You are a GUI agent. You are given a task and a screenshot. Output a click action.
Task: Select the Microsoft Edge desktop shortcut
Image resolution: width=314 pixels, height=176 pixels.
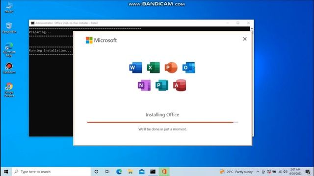(9, 50)
